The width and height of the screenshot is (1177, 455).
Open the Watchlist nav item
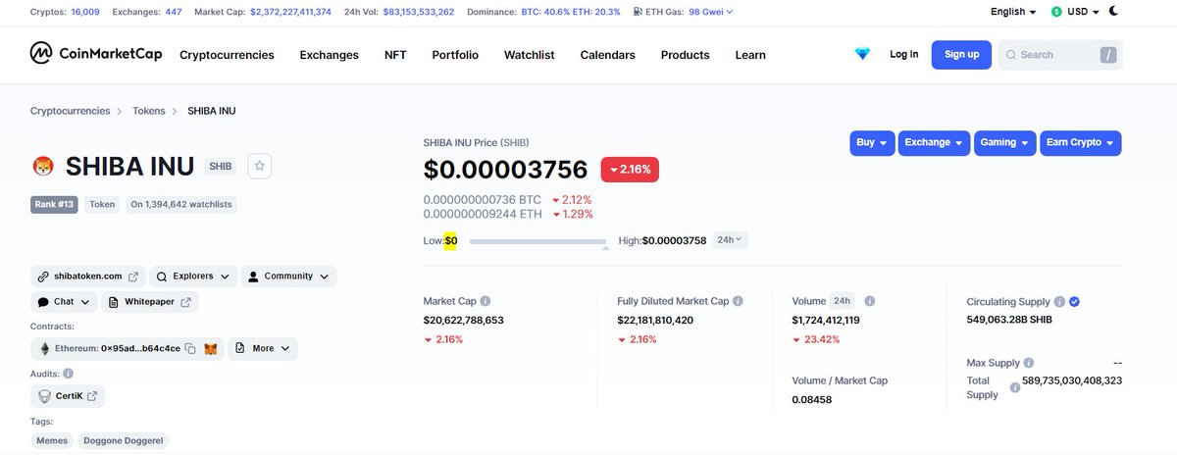[x=529, y=55]
